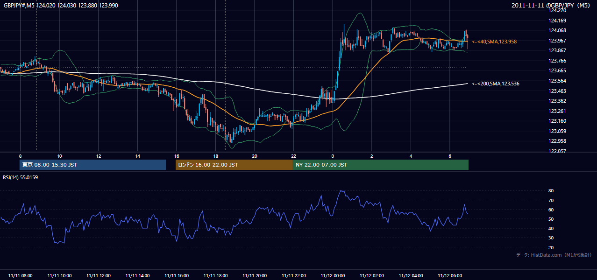Click the 11/12 02:00 time axis label

click(x=372, y=276)
